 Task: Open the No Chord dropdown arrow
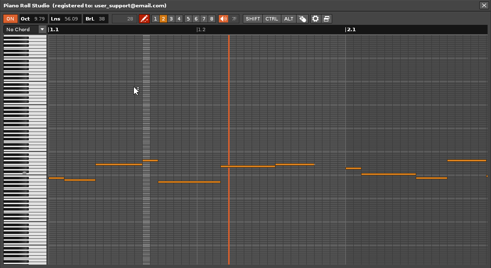tap(43, 29)
